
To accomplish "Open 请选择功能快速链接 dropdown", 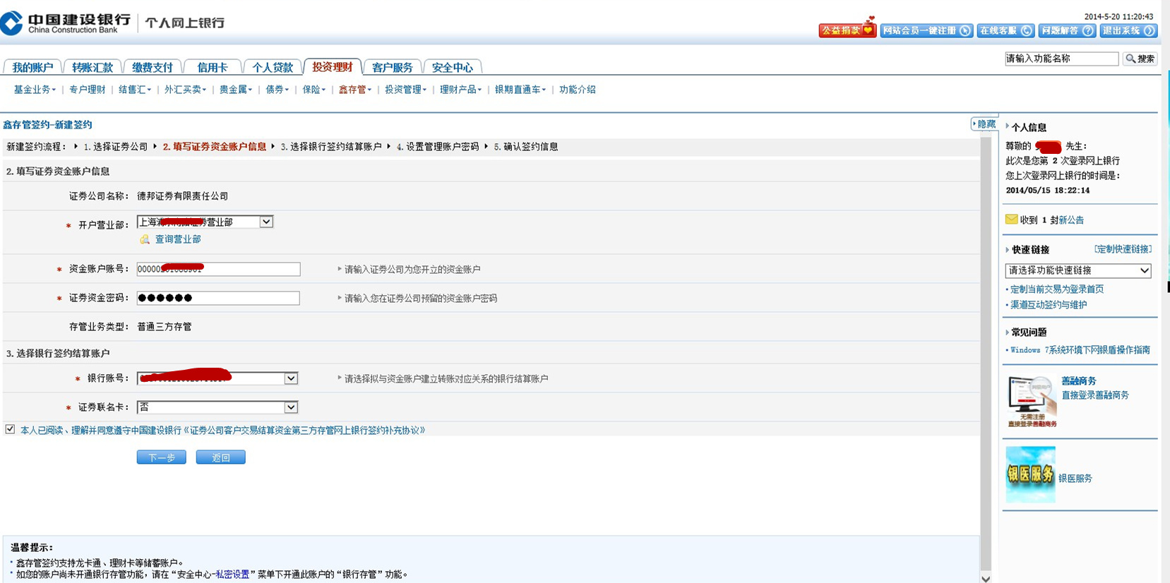I will pos(1078,270).
